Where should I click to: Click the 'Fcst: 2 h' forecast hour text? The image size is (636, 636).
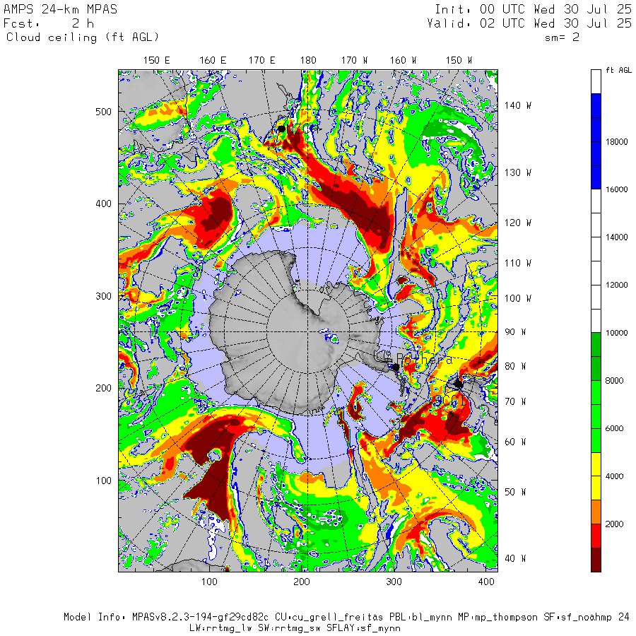[49, 23]
